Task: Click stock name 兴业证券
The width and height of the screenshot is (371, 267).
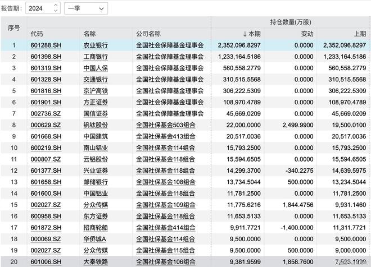Action: click(x=96, y=171)
